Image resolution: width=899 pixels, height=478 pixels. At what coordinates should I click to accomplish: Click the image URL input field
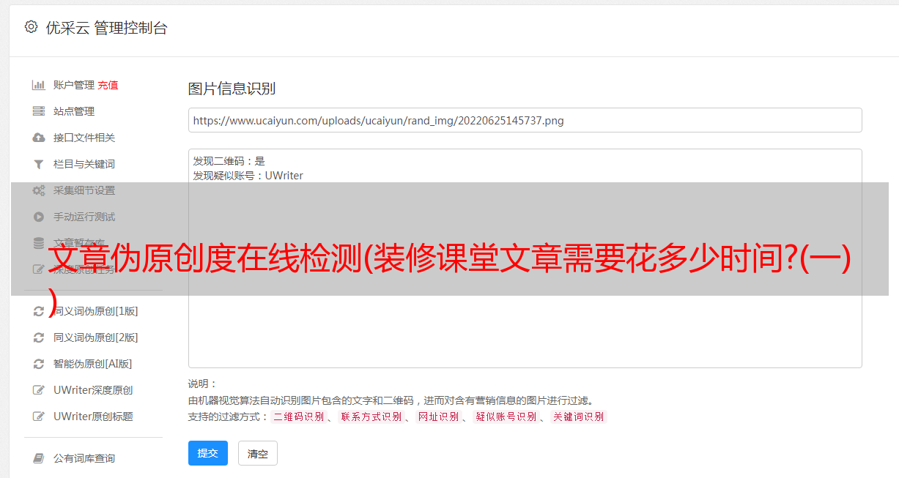click(525, 120)
